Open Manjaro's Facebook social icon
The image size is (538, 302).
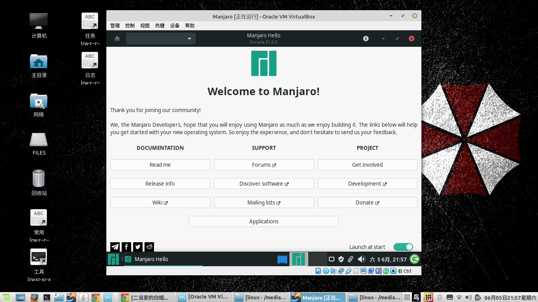(x=126, y=247)
